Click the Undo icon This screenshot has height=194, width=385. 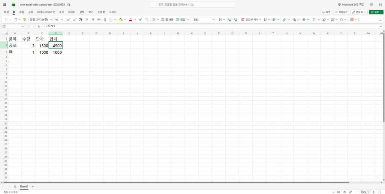pos(6,20)
